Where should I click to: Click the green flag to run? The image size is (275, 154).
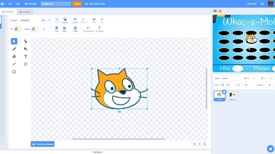[215, 11]
